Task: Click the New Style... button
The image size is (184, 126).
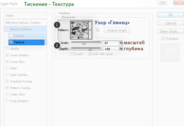Action: pyautogui.click(x=171, y=32)
